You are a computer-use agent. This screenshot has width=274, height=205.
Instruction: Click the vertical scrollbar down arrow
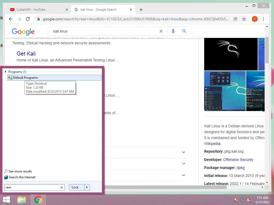point(267,183)
